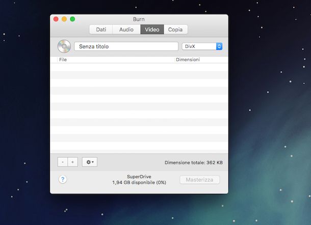The width and height of the screenshot is (311, 225).
Task: Open the gear actions menu
Action: (90, 162)
